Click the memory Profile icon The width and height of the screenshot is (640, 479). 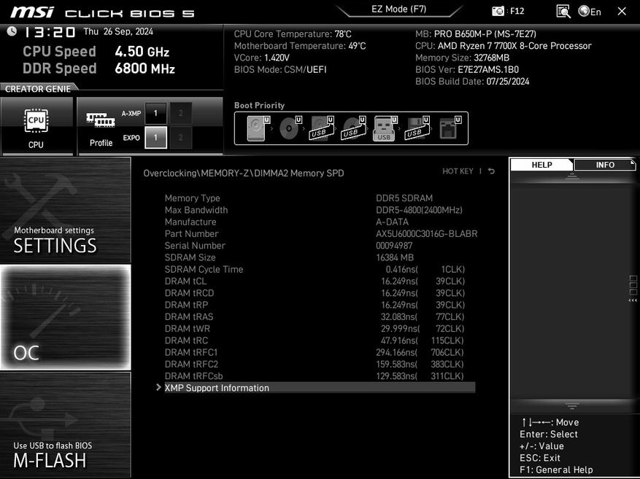click(101, 129)
